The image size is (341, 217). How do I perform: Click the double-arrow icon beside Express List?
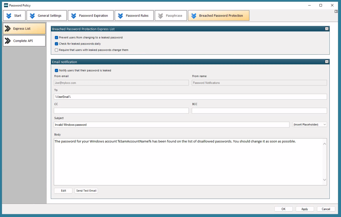click(x=8, y=29)
